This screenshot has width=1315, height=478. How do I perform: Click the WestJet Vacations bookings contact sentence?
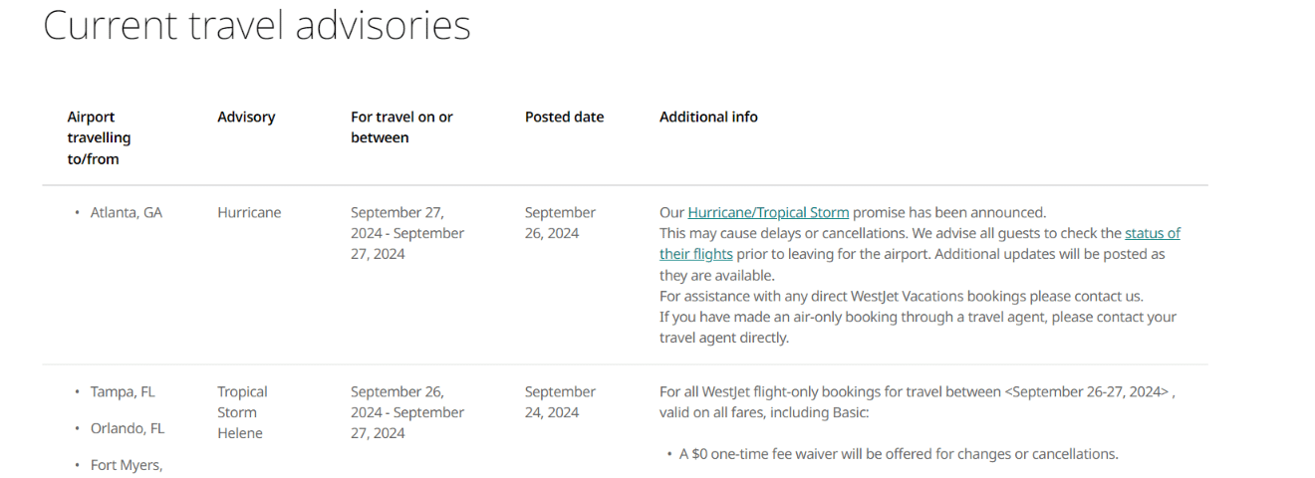pos(901,296)
